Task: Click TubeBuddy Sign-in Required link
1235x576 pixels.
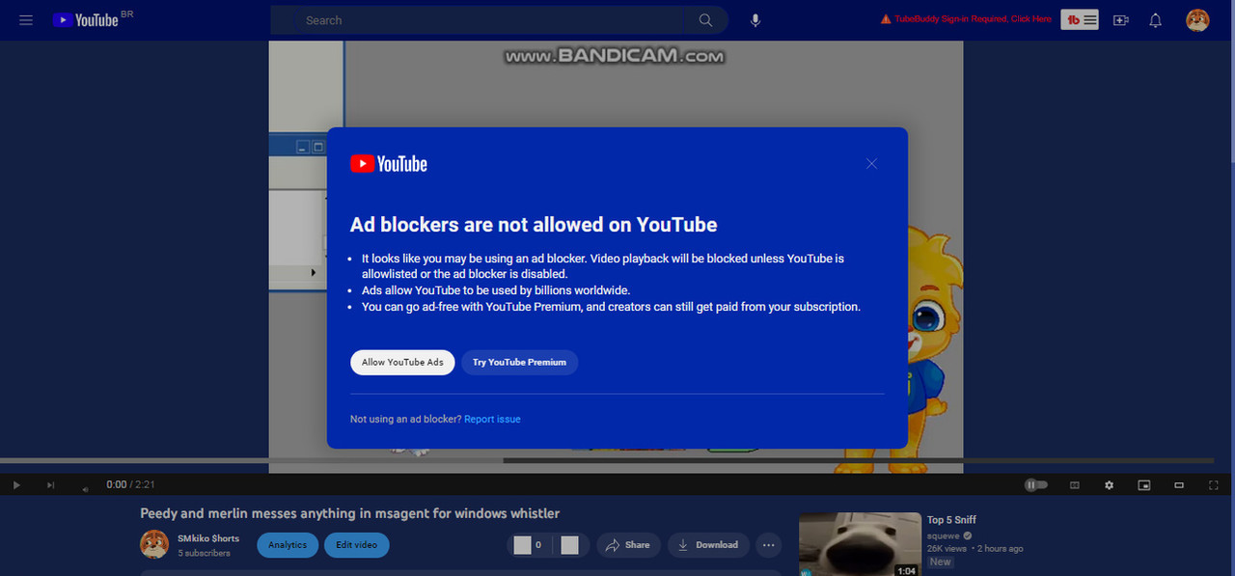Action: (x=966, y=19)
